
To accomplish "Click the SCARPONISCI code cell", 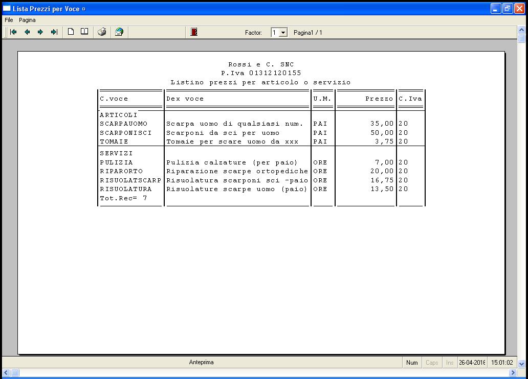I will pyautogui.click(x=125, y=133).
